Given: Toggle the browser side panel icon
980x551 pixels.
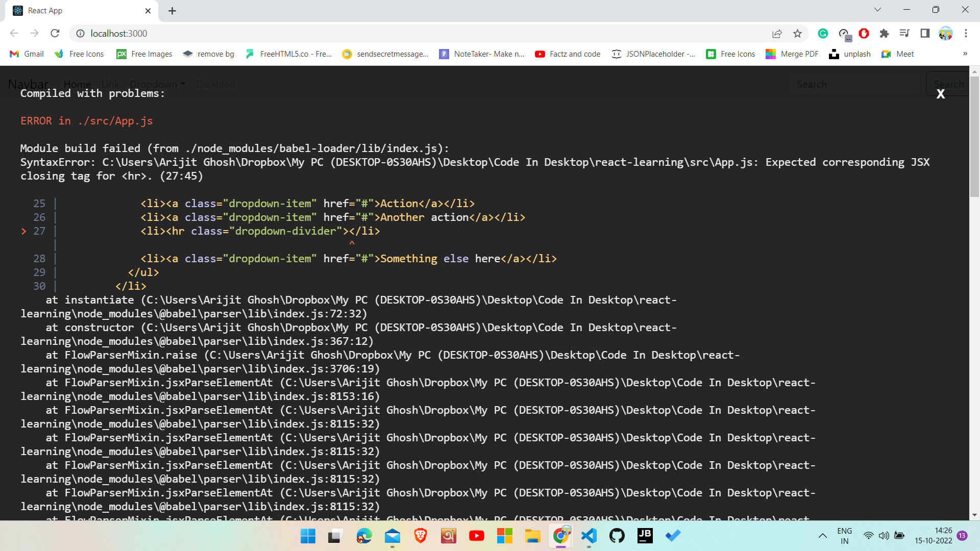Looking at the screenshot, I should pos(925,34).
